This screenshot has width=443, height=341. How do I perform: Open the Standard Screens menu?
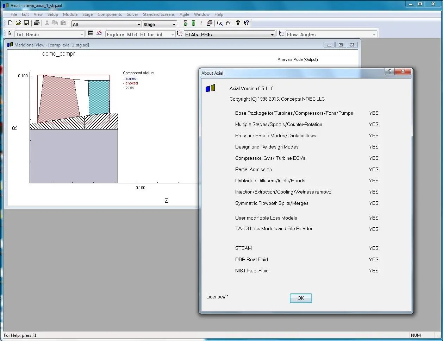tap(159, 14)
